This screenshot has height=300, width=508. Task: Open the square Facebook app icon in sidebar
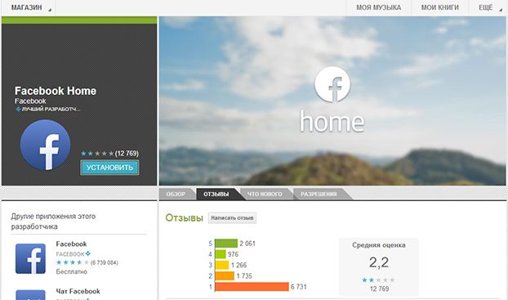tap(30, 259)
